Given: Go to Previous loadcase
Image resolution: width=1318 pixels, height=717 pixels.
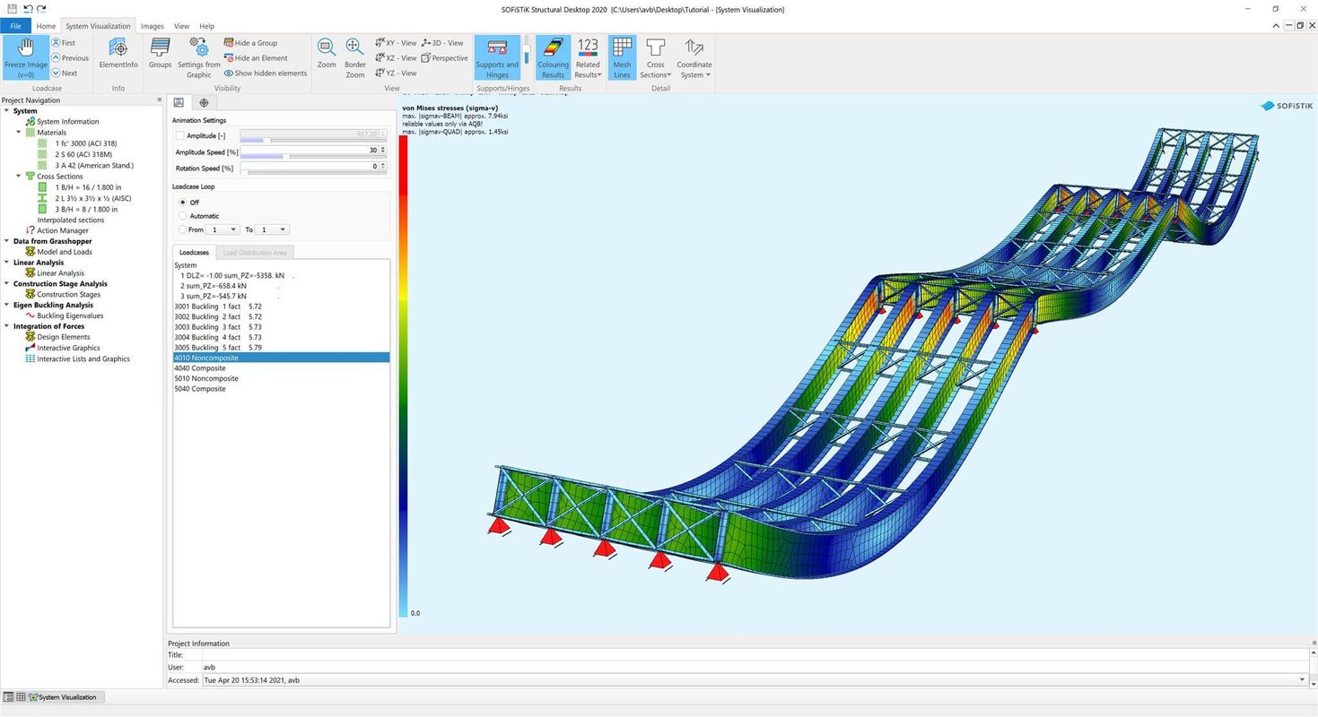Looking at the screenshot, I should click(70, 58).
